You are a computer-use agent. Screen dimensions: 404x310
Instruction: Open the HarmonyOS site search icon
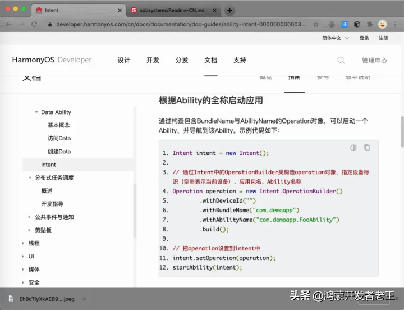341,60
